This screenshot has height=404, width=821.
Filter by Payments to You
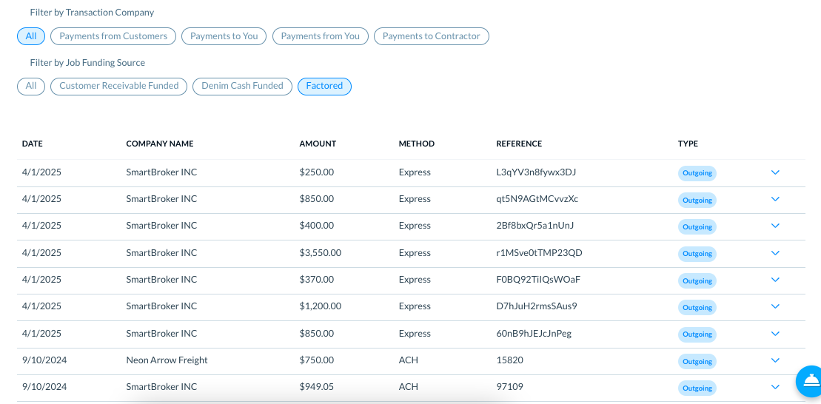(224, 36)
